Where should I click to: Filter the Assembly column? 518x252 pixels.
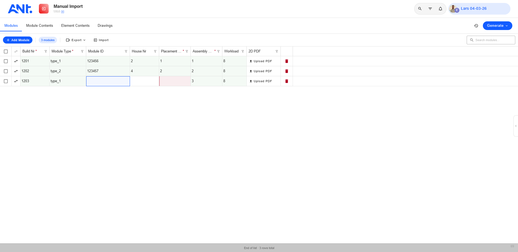218,51
